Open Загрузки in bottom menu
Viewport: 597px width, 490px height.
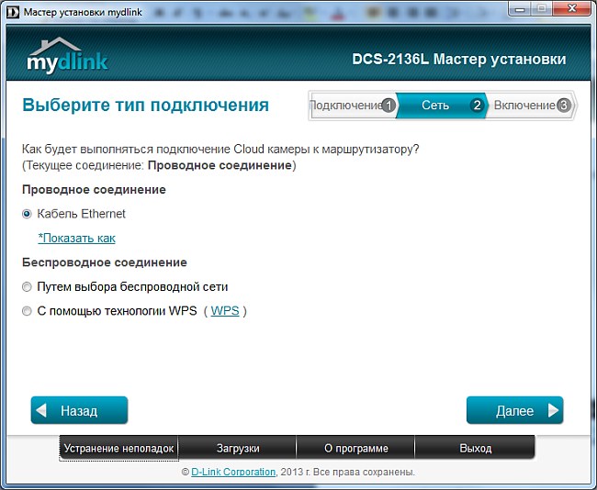click(x=237, y=448)
